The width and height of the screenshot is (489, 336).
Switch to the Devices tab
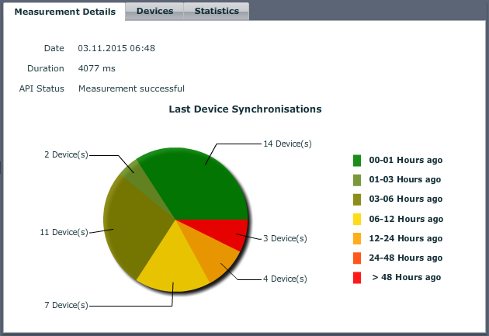[154, 12]
